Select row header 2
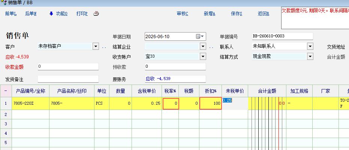349x150 pixels. click(x=6, y=114)
